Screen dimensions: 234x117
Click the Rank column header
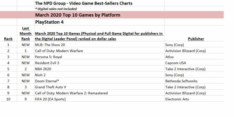coord(8,39)
